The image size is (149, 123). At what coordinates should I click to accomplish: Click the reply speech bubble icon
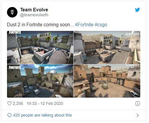(x=9, y=115)
